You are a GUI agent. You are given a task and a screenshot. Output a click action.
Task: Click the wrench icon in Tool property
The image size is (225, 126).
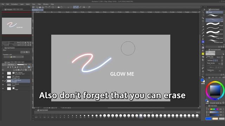click(224, 75)
